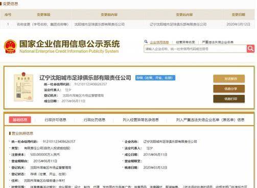
Task: Click the 变更后内容 column header
Action: [184, 15]
